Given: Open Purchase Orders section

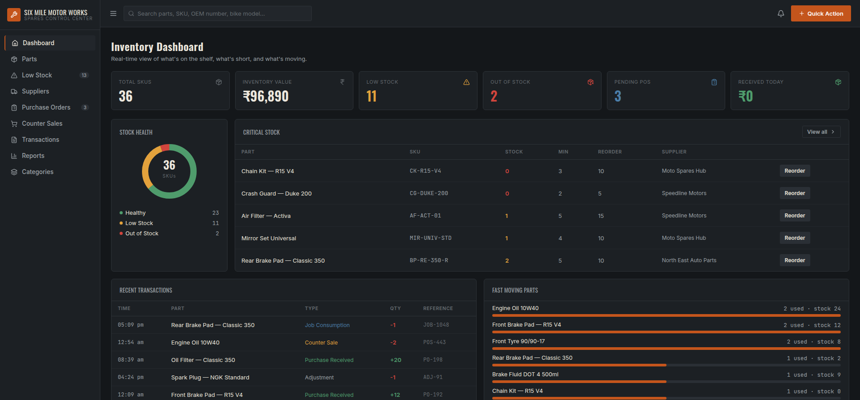Looking at the screenshot, I should [x=50, y=107].
